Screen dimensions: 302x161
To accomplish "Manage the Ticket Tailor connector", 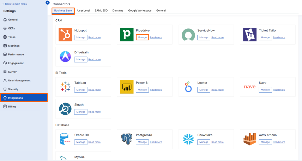I will pyautogui.click(x=265, y=38).
